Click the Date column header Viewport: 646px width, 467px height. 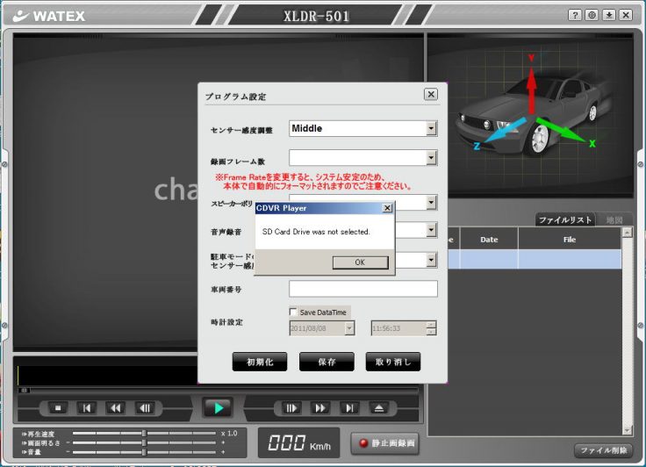[x=489, y=240]
